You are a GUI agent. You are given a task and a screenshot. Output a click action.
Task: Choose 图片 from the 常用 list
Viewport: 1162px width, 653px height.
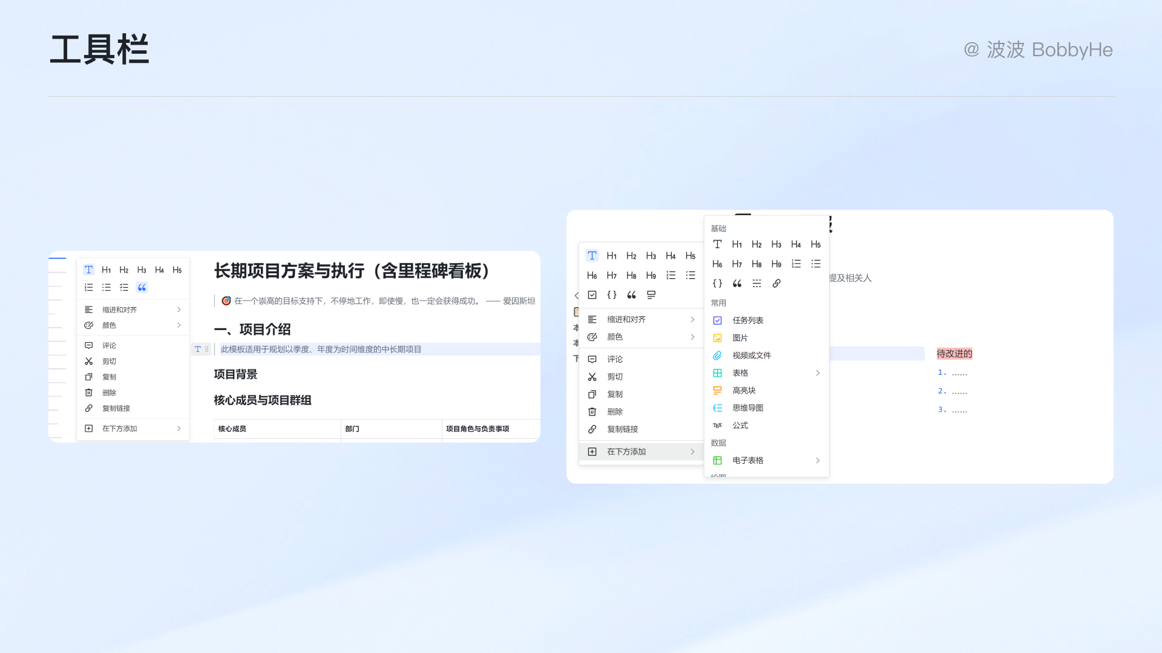[x=740, y=338]
